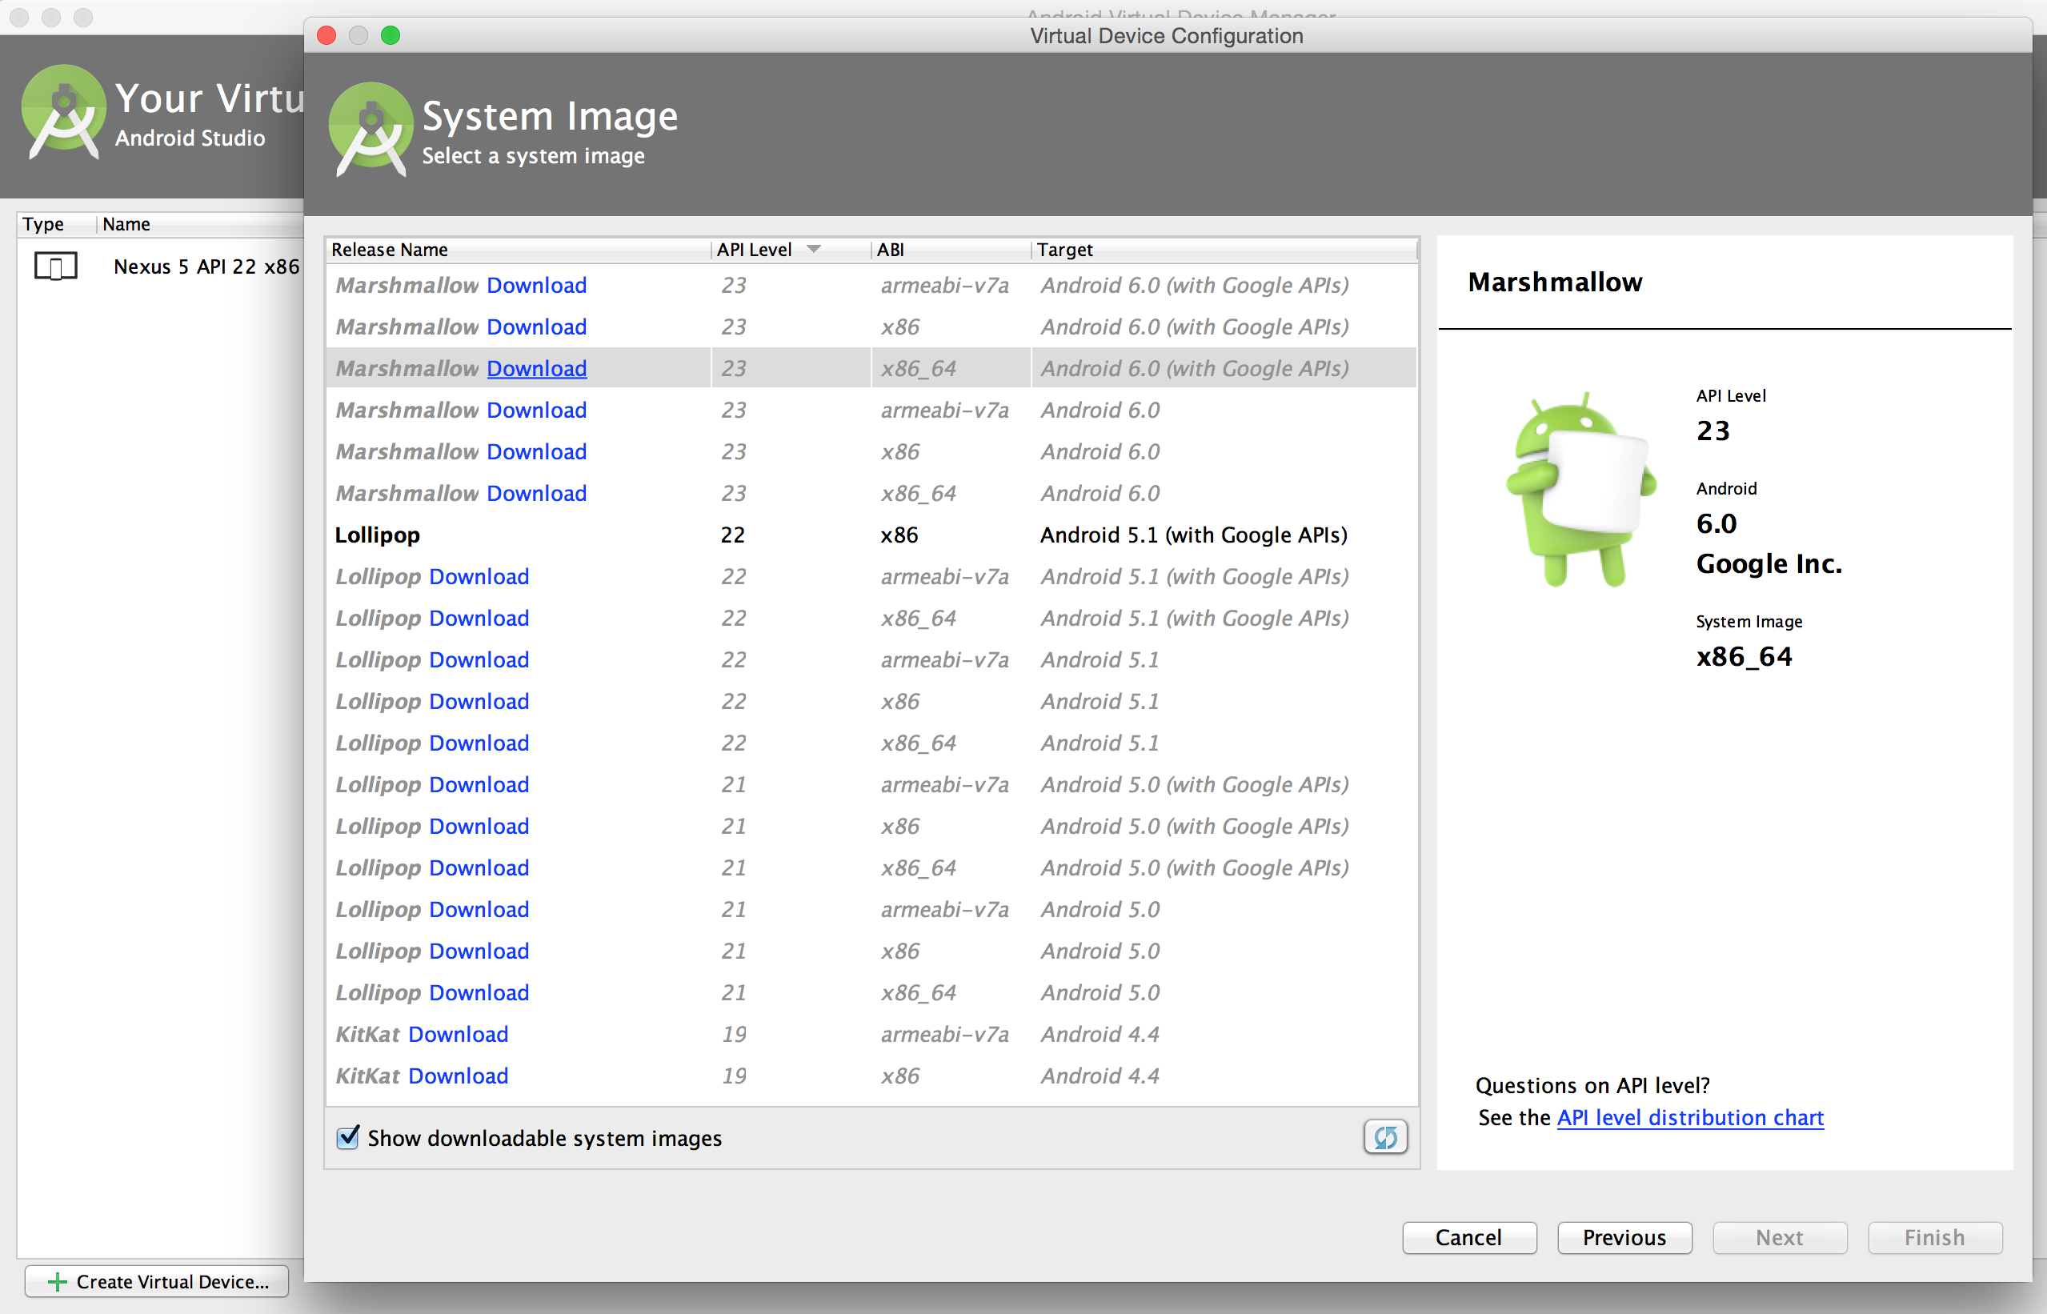
Task: Click the Marshmallow Android mascot image
Action: (1580, 489)
